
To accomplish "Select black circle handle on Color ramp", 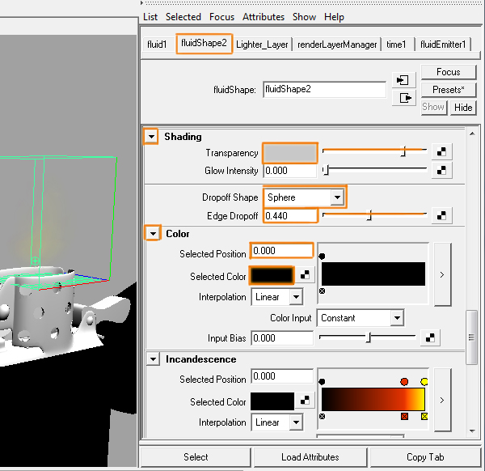I will [322, 256].
